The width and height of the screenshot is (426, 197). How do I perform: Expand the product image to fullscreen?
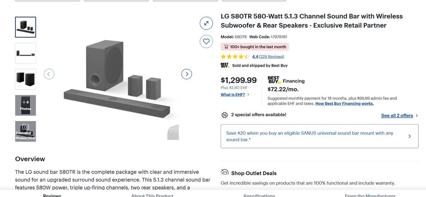click(206, 23)
